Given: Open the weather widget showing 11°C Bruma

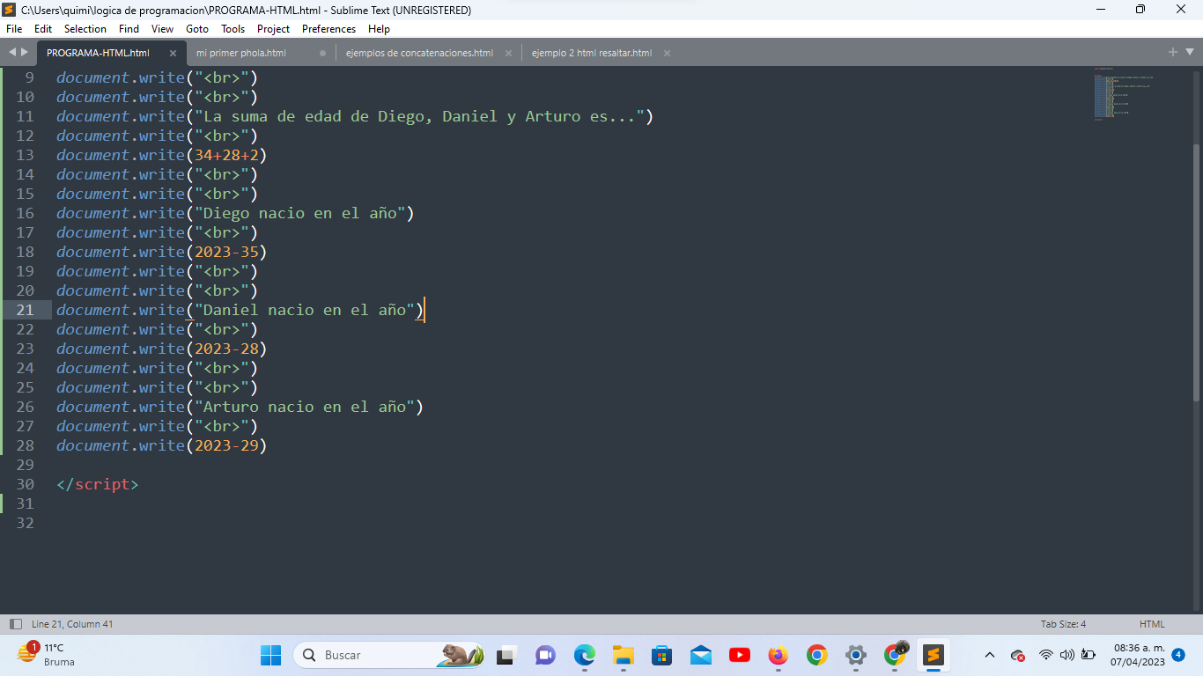Looking at the screenshot, I should tap(47, 655).
